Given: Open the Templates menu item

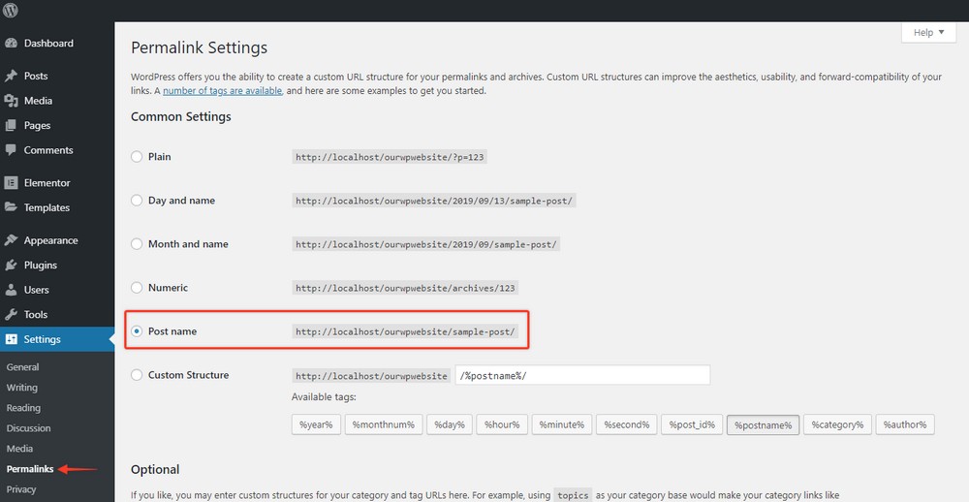Looking at the screenshot, I should click(47, 207).
